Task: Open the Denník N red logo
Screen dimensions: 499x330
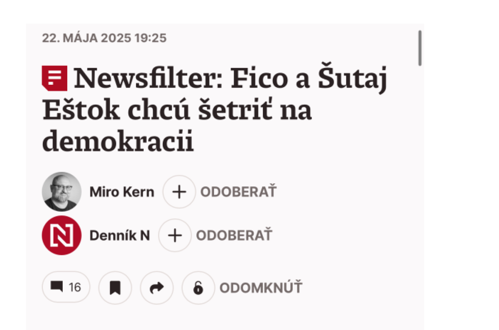Action: click(x=62, y=235)
